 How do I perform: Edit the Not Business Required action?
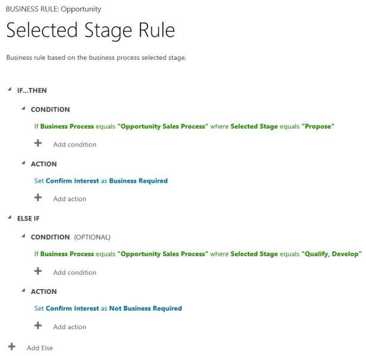tap(108, 309)
